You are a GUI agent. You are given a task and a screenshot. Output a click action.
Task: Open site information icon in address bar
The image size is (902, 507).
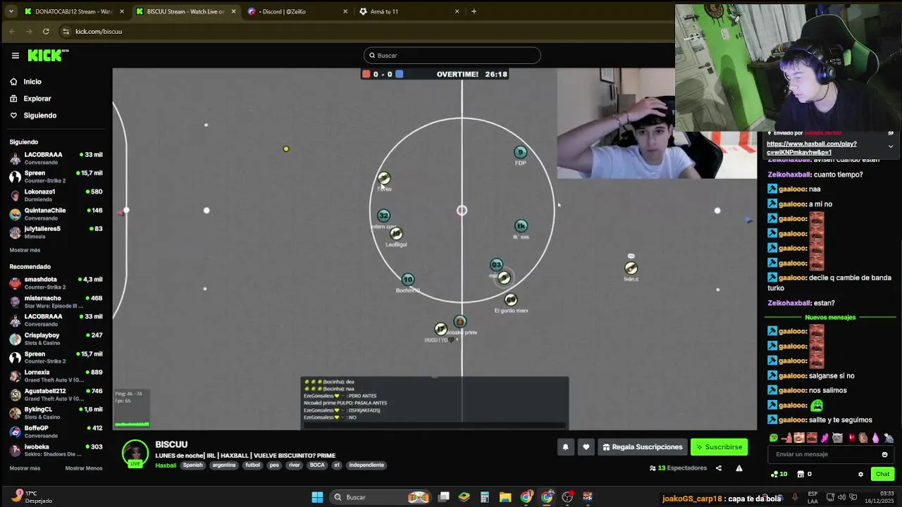(66, 31)
